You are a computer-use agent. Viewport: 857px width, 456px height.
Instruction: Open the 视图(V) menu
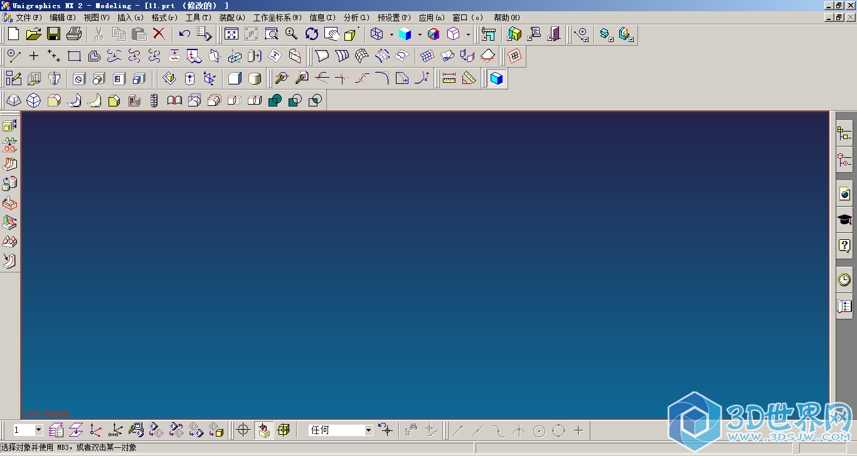tap(97, 18)
